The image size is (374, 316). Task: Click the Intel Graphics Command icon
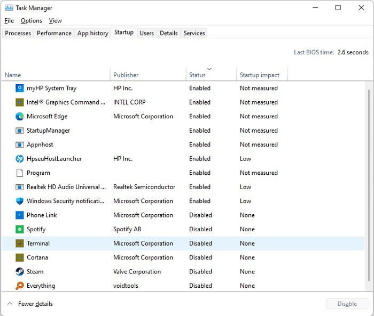(x=20, y=102)
